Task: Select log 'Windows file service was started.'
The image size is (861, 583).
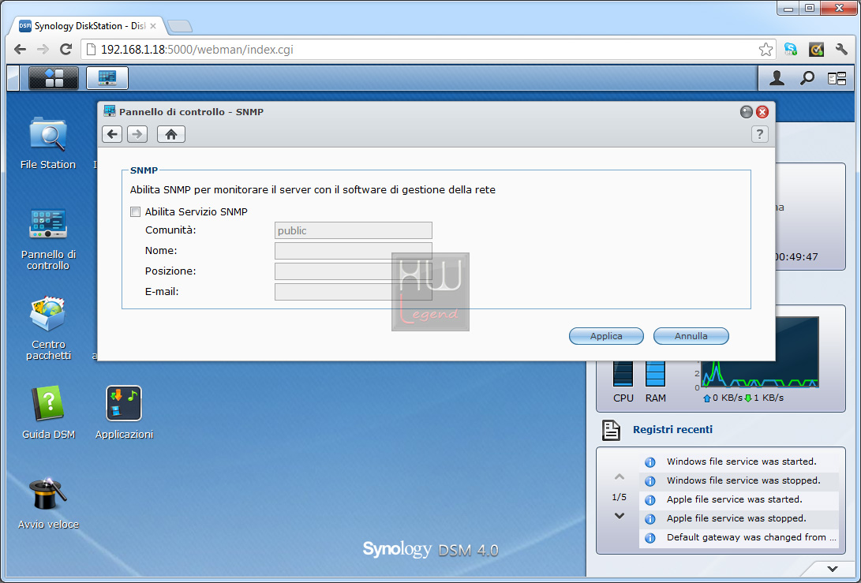Action: [739, 462]
